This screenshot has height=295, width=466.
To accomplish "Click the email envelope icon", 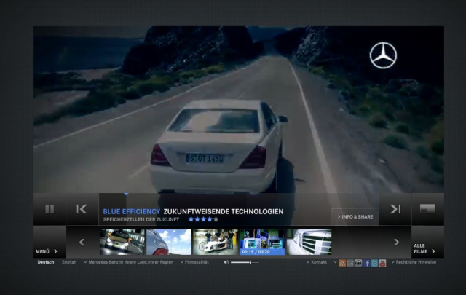I will [x=350, y=262].
